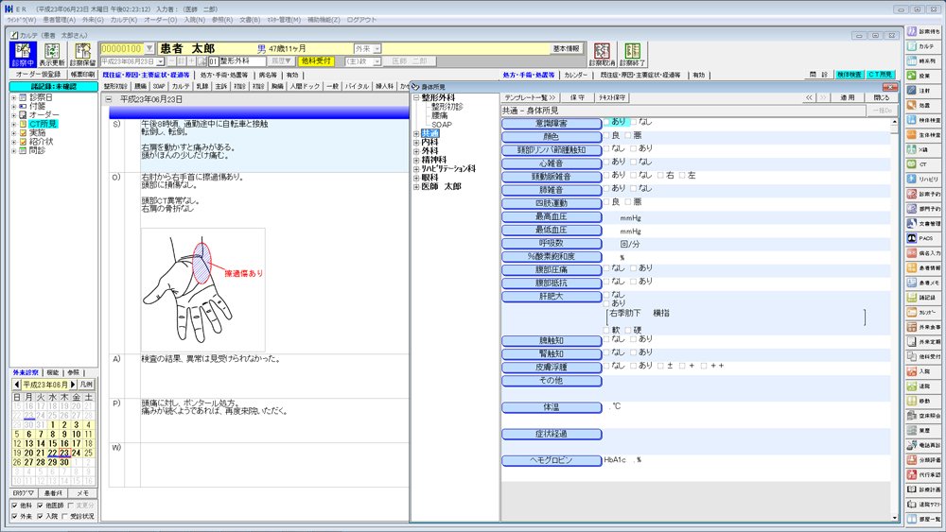
Task: Open 退院 in the right sidebar
Action: click(923, 386)
